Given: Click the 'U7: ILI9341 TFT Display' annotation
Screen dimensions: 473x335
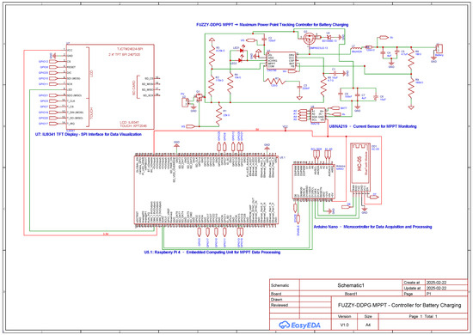Looking at the screenshot, I should [89, 134].
